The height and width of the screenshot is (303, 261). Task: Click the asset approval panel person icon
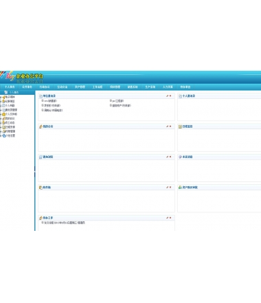[180, 188]
